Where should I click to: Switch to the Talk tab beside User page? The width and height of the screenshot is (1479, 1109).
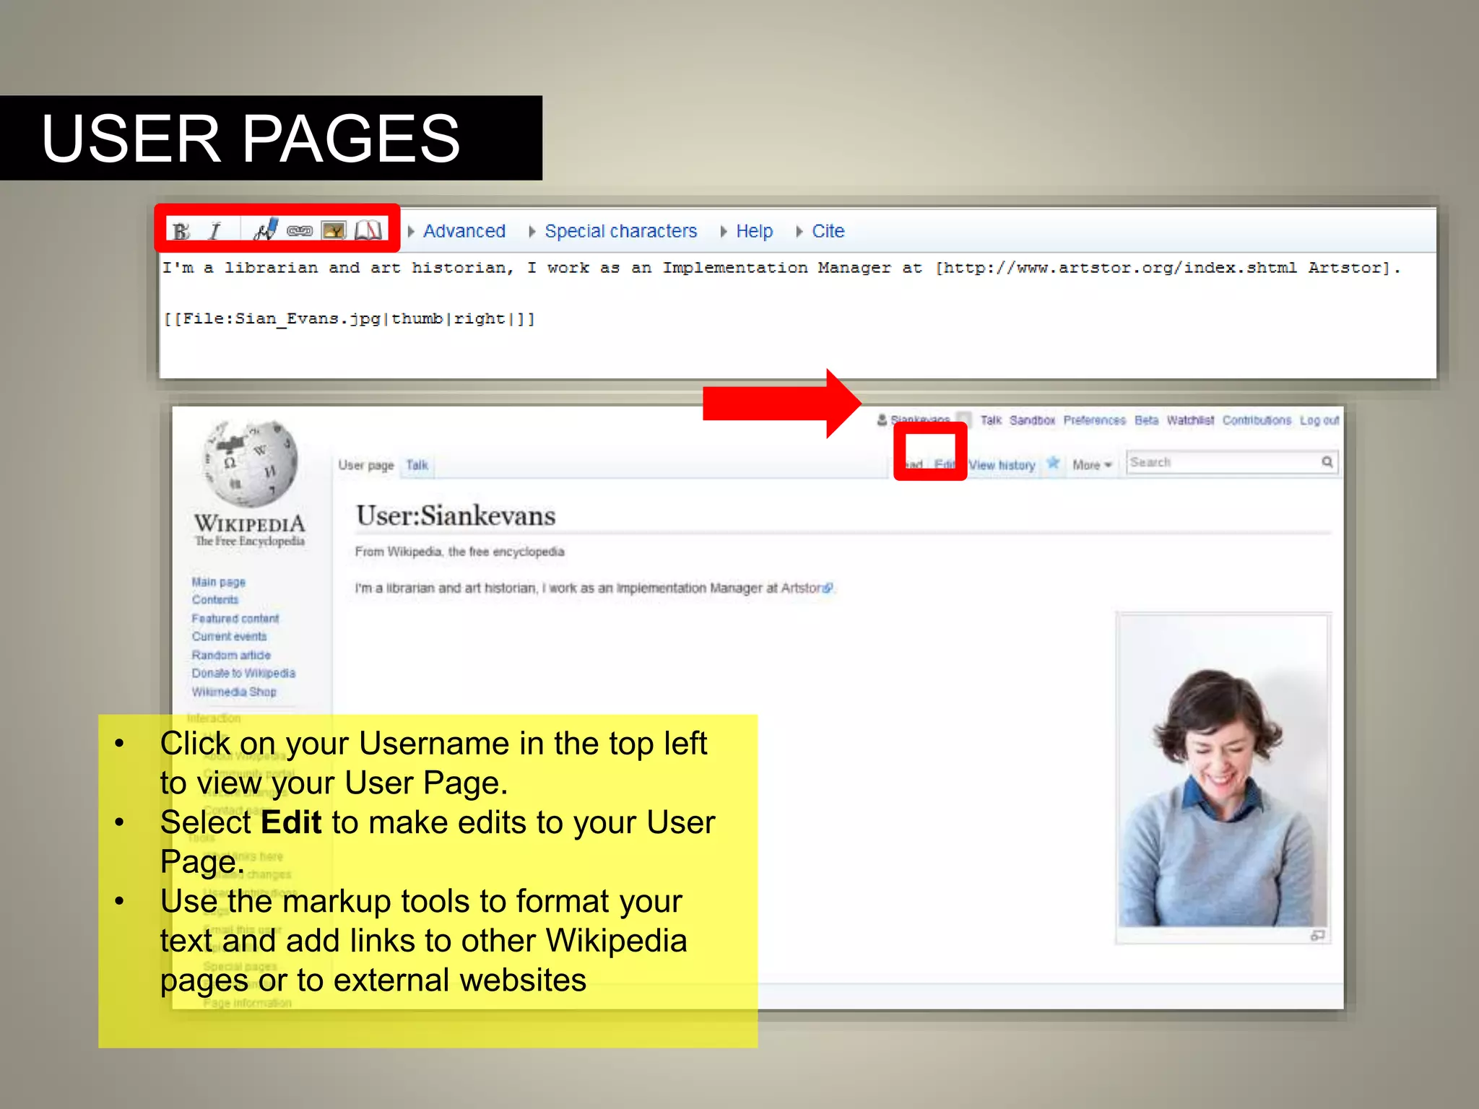pyautogui.click(x=417, y=465)
